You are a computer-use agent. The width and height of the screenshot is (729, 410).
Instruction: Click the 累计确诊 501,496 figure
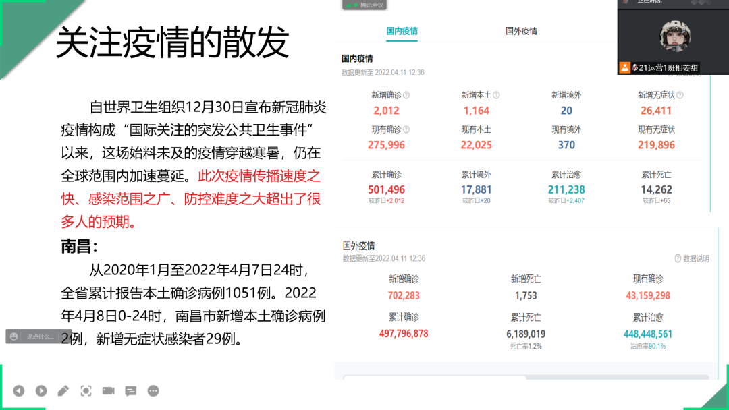click(x=387, y=190)
